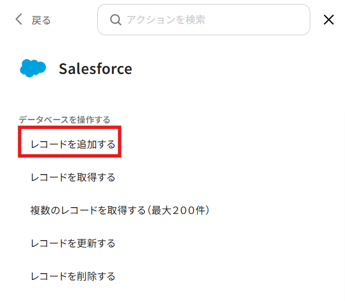The height and width of the screenshot is (301, 345).
Task: Click the Salesforce heading text
Action: (95, 69)
